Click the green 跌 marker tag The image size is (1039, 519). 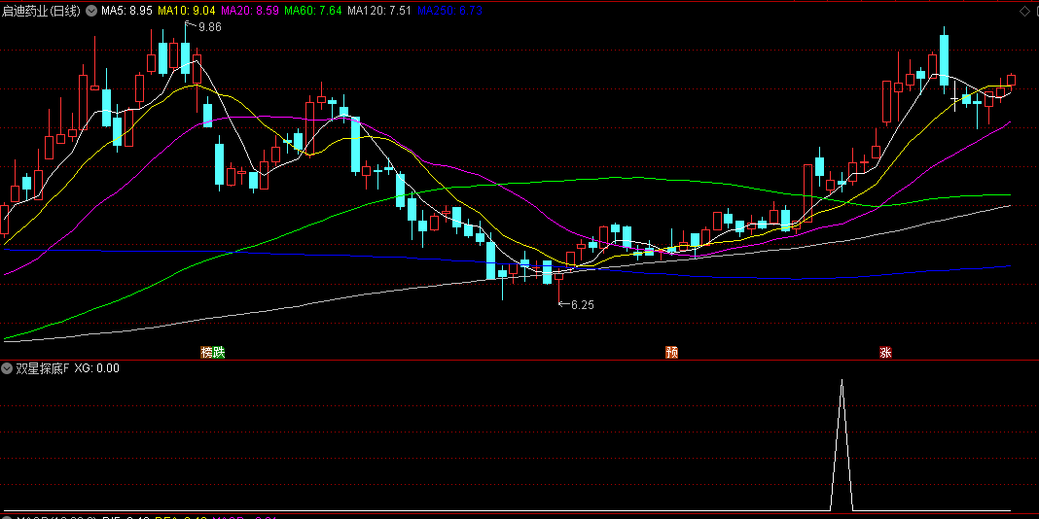[219, 352]
